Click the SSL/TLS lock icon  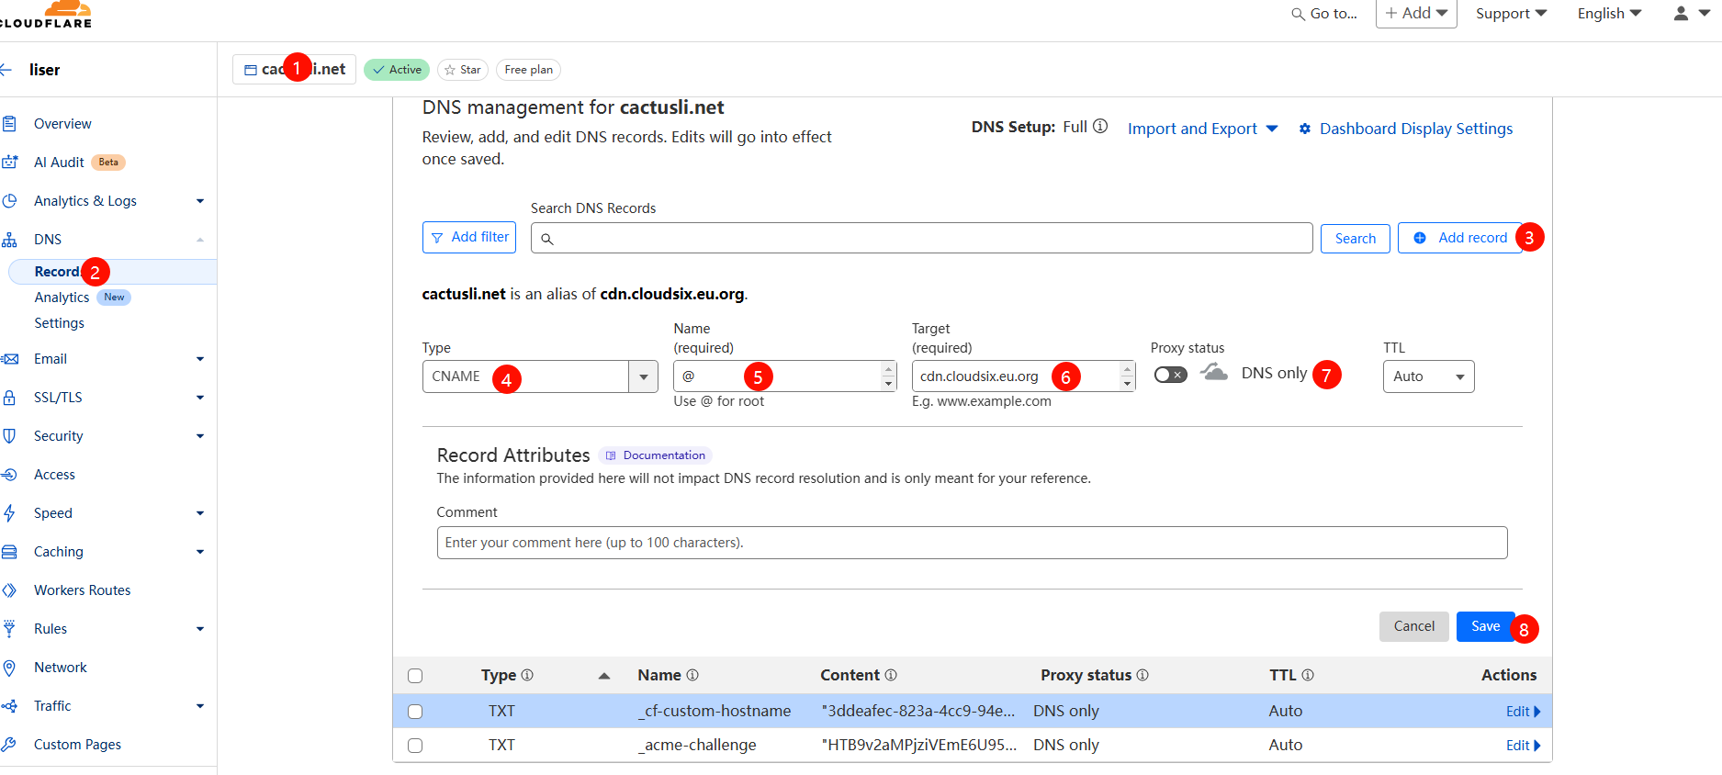[9, 398]
